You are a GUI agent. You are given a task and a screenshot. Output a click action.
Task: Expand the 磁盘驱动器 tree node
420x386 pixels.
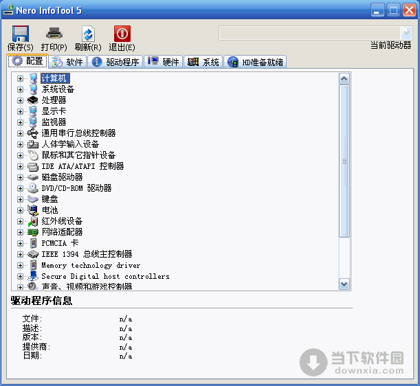pyautogui.click(x=20, y=177)
